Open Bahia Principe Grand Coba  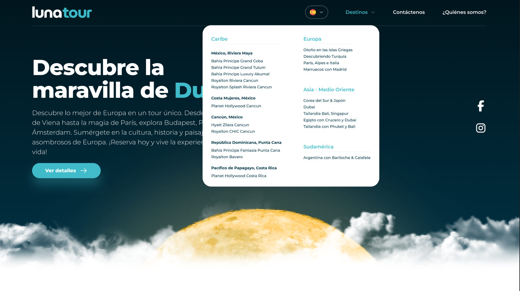237,61
